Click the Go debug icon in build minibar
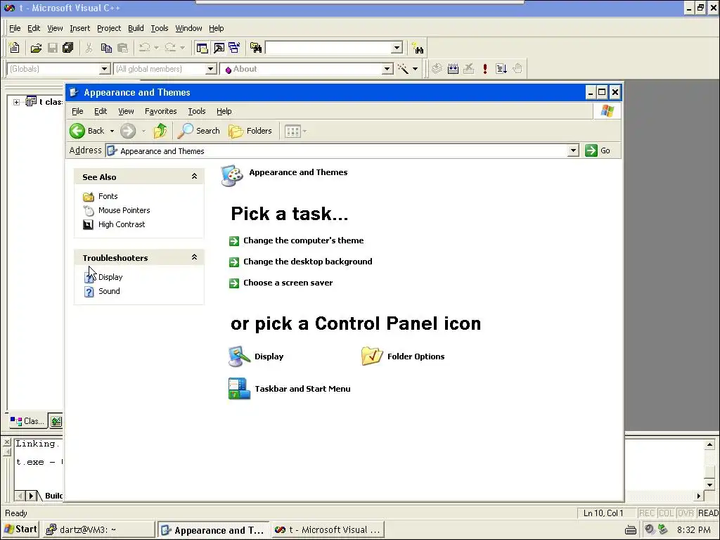 pos(501,69)
